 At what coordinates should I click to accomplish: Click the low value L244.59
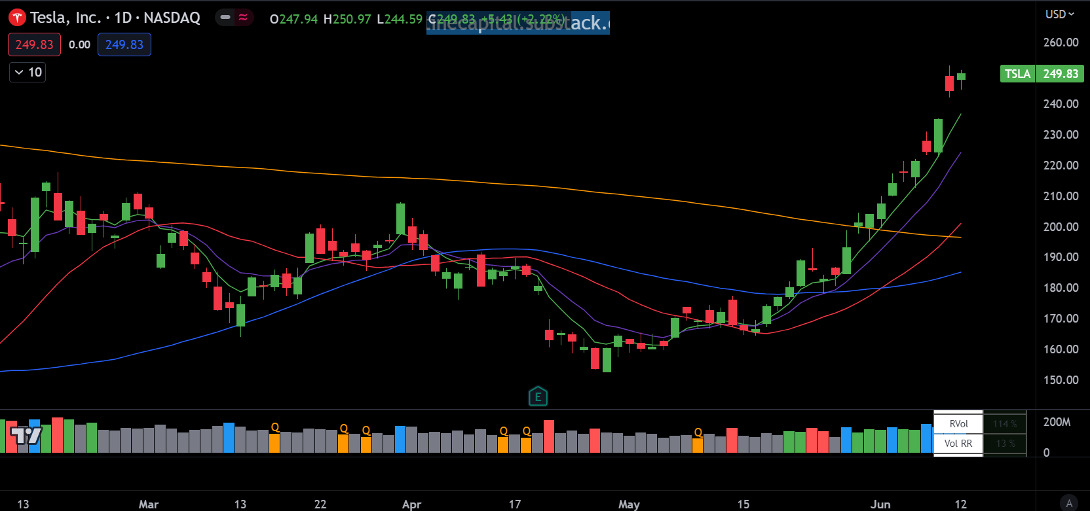[x=400, y=19]
